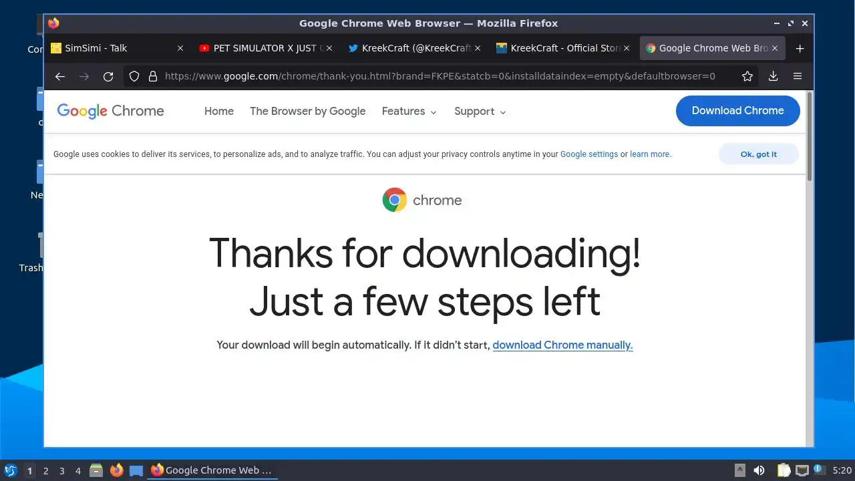This screenshot has height=481, width=855.
Task: Click the Firefox logo in title bar
Action: [53, 23]
